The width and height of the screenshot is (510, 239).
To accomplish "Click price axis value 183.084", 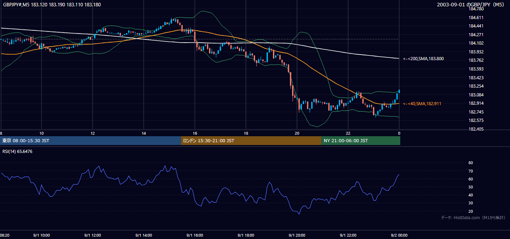I will [x=476, y=95].
